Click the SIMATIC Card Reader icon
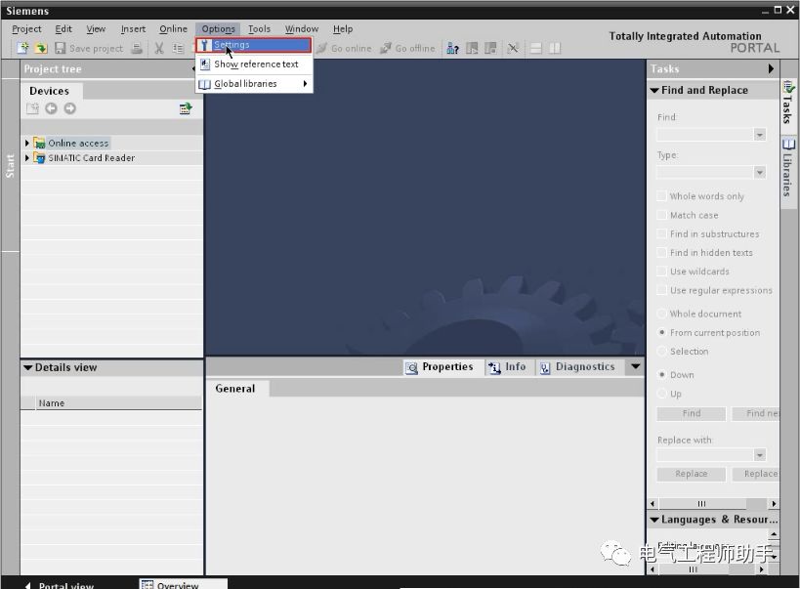Viewport: 800px width, 589px height. click(39, 157)
